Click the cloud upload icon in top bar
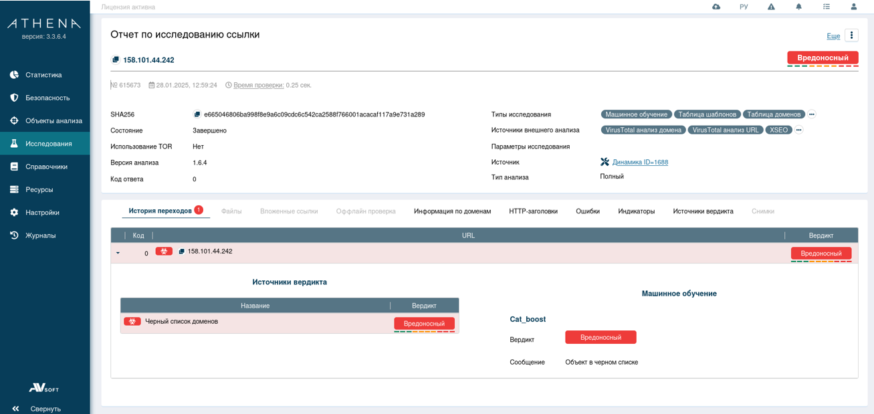The height and width of the screenshot is (414, 874). [x=716, y=7]
